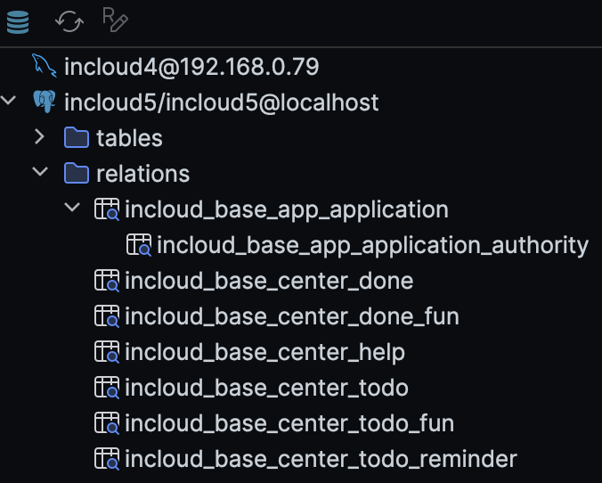Viewport: 602px width, 483px height.
Task: Open incloud_base_center_done_fun relation
Action: click(x=291, y=316)
